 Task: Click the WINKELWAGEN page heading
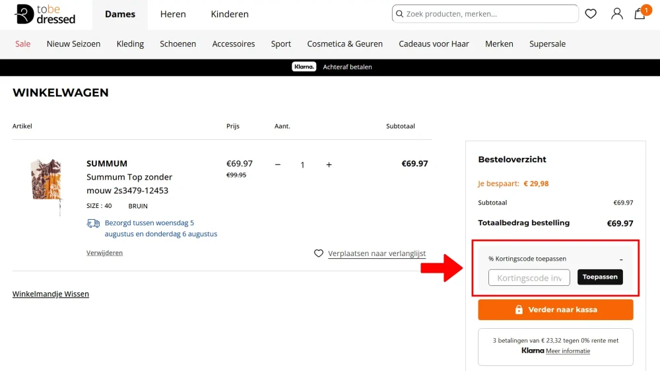click(61, 92)
